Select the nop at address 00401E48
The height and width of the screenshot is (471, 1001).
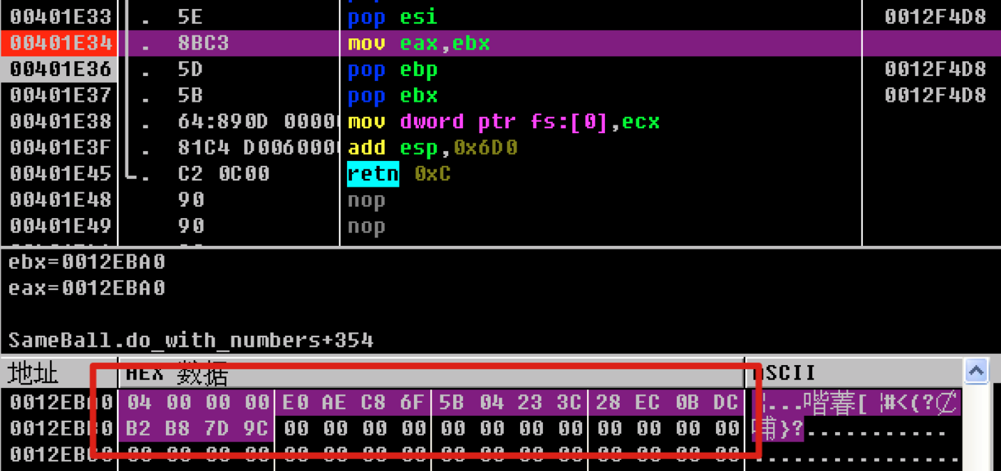366,201
